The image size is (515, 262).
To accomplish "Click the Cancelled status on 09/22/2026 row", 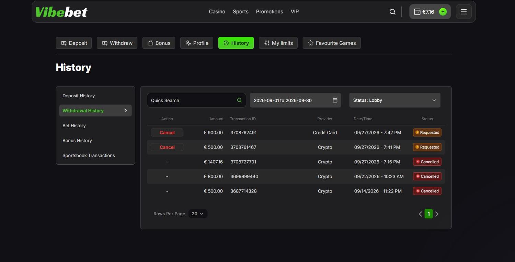I will pyautogui.click(x=427, y=176).
